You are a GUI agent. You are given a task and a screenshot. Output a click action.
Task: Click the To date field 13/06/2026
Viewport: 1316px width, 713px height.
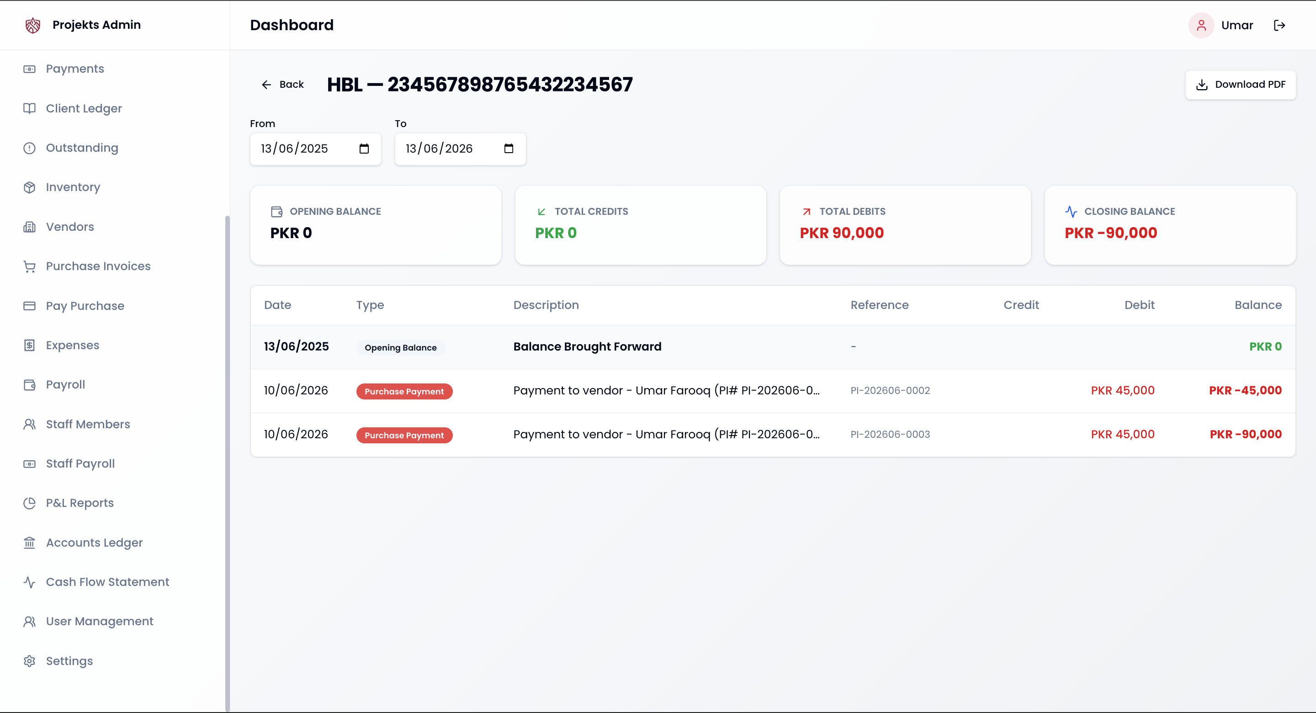(460, 149)
